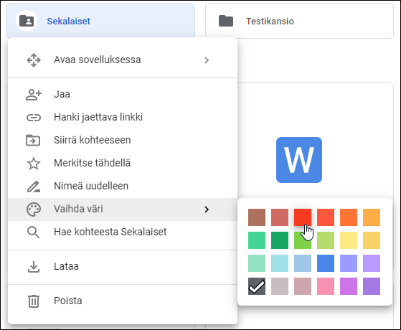Pick the pale teal-green swatch in third row

[x=257, y=263]
